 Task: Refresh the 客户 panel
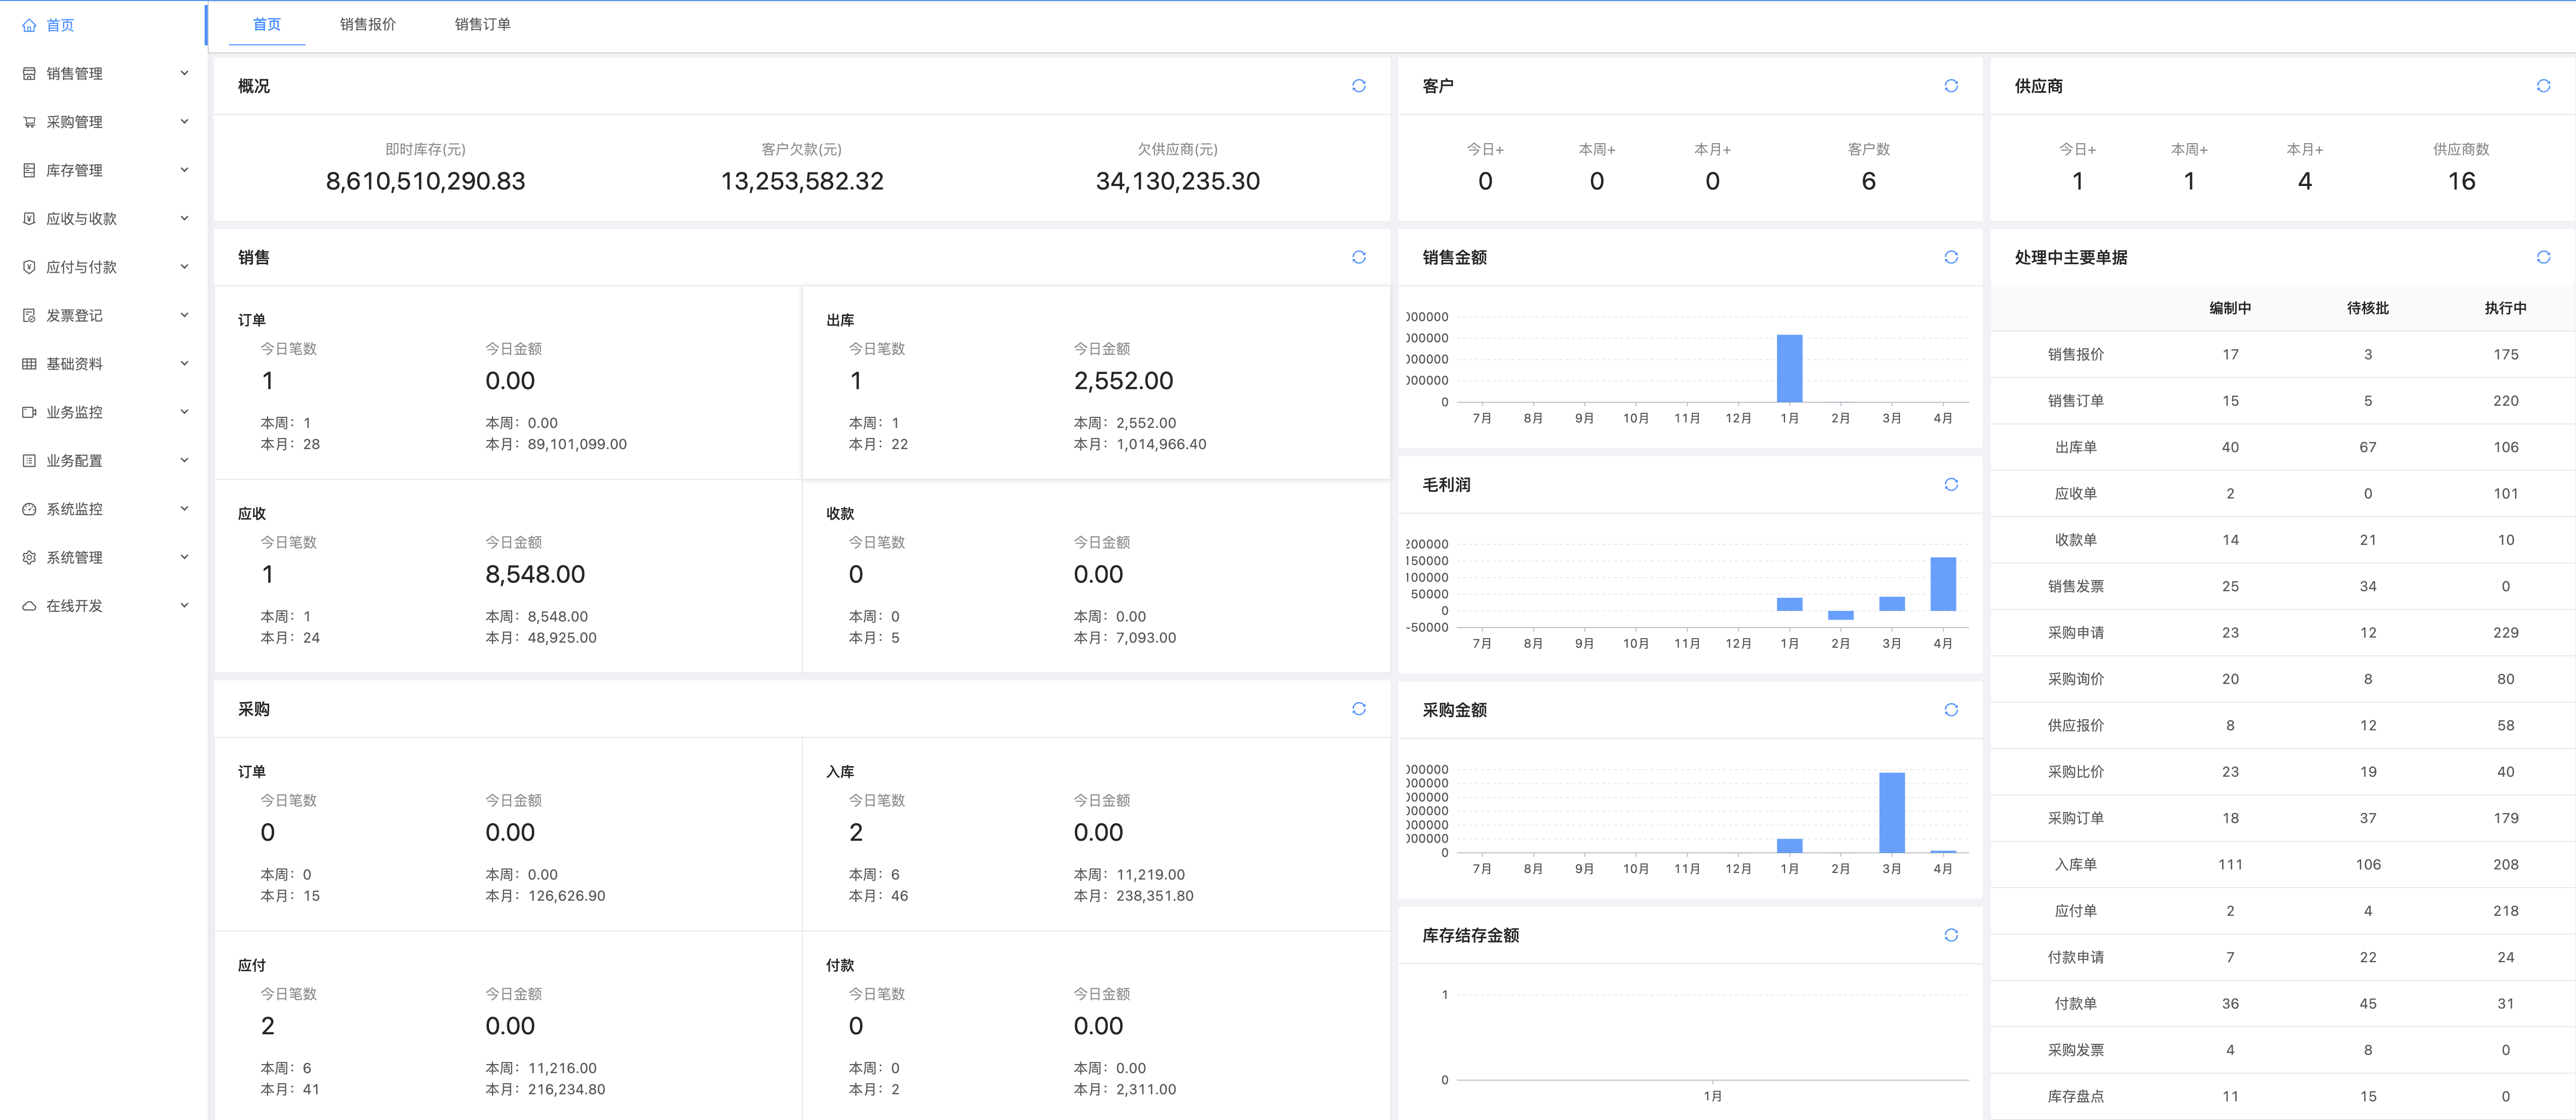[x=1951, y=86]
